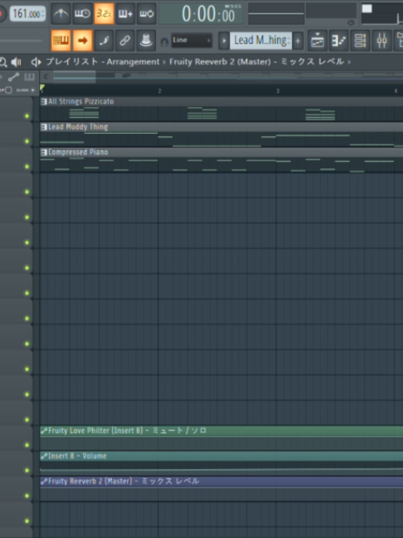Viewport: 403px width, 538px height.
Task: Select the playback speaker tool
Action: (x=16, y=62)
